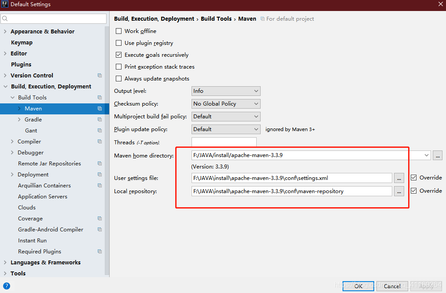Open the Plugin update policy dropdown
The width and height of the screenshot is (446, 293).
226,129
